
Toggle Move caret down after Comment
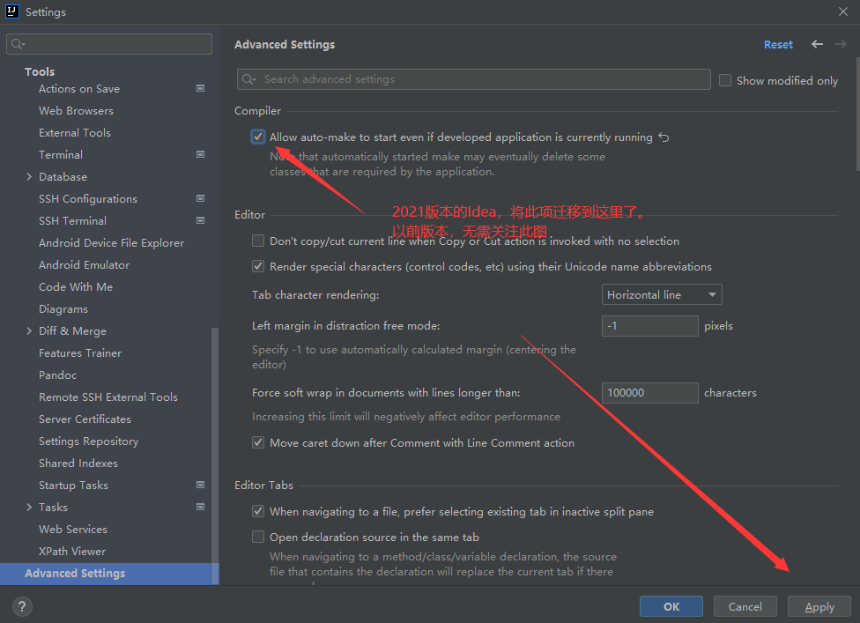coord(258,442)
